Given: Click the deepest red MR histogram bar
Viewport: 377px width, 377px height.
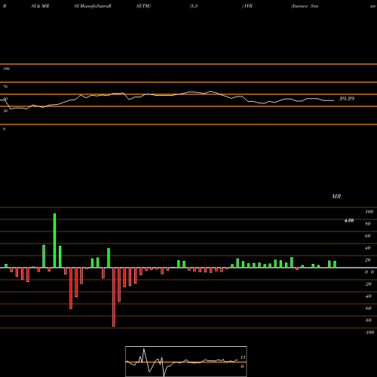Looking at the screenshot, I should 114,297.
